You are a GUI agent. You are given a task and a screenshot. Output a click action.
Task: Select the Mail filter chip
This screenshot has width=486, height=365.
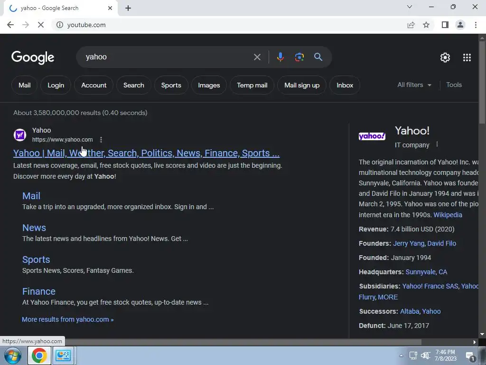pyautogui.click(x=25, y=85)
